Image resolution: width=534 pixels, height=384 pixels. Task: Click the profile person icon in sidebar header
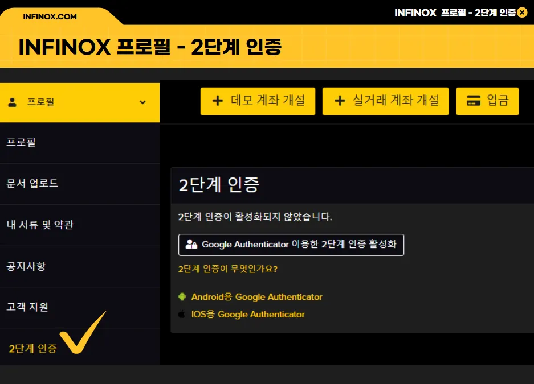coord(13,102)
